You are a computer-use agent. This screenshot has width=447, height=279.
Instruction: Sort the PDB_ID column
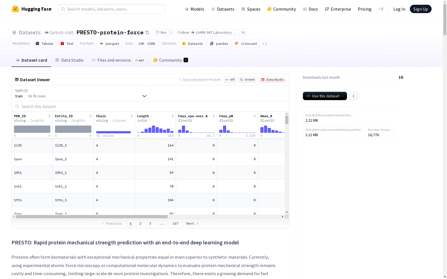[49, 116]
